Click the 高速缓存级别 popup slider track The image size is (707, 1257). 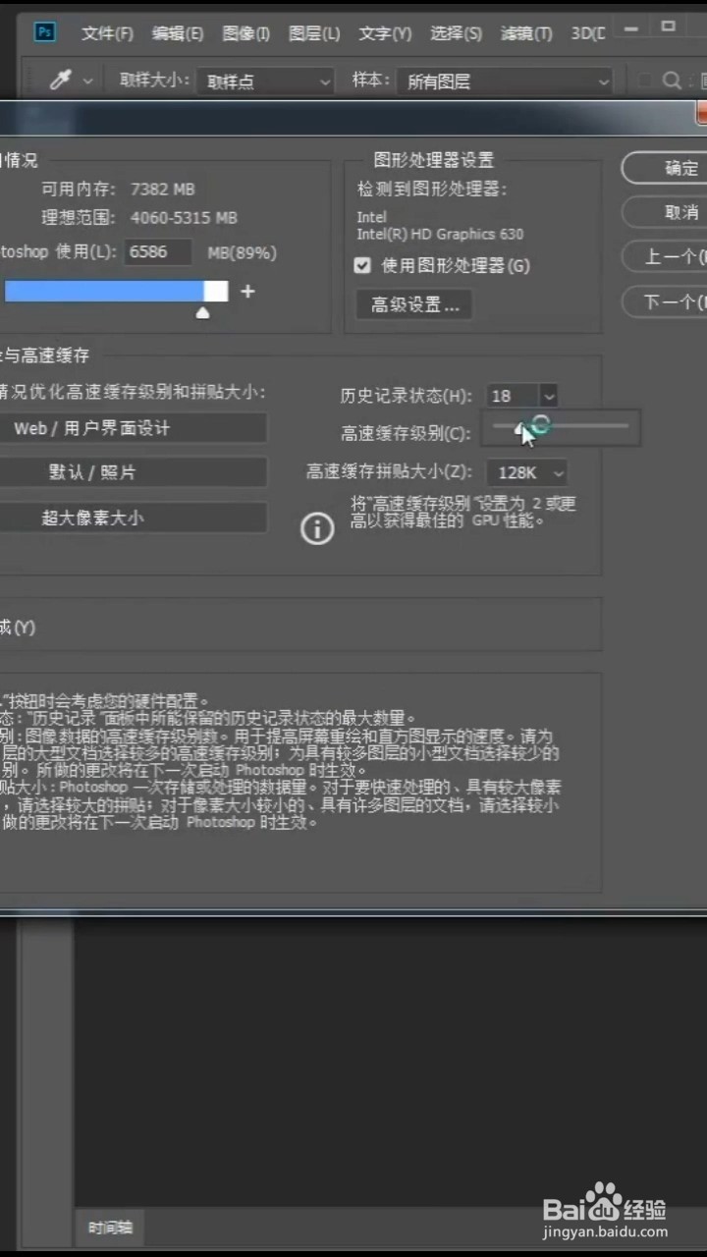click(x=561, y=425)
